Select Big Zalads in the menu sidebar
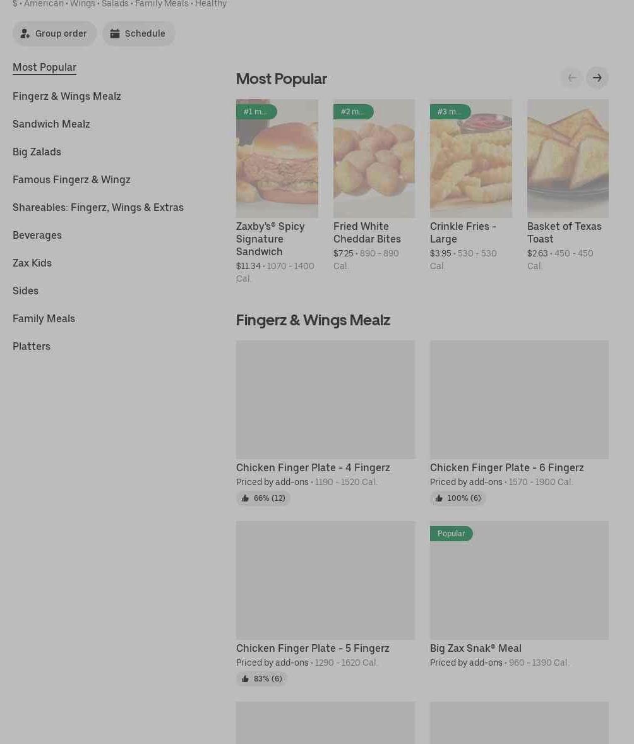 pyautogui.click(x=37, y=152)
